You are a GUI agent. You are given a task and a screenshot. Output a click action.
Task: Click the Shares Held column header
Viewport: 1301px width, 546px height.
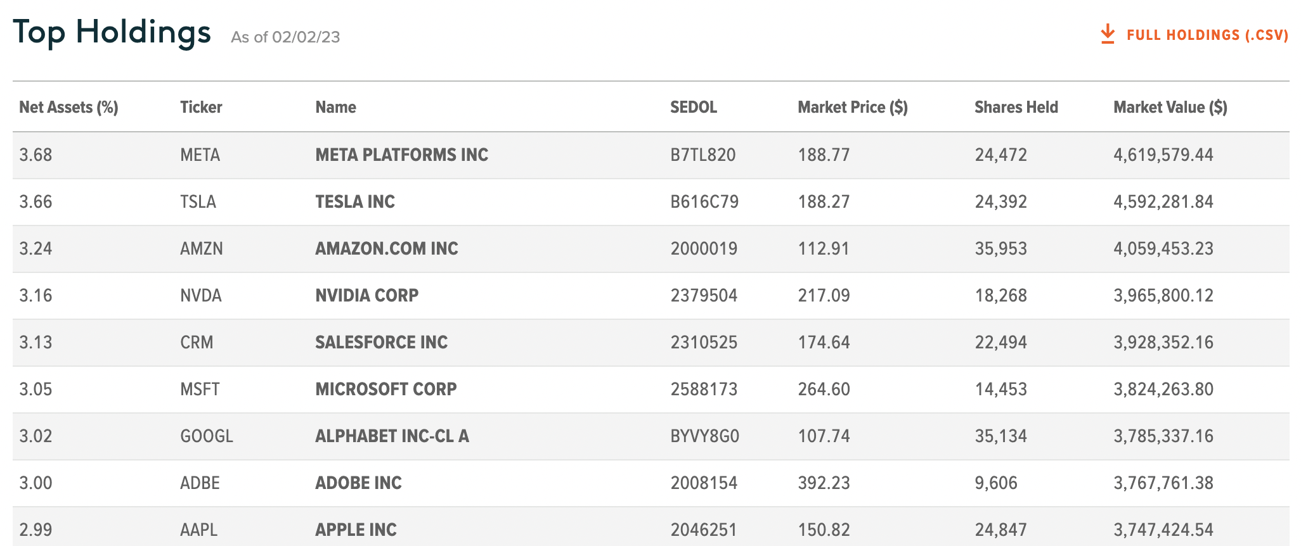coord(1016,107)
